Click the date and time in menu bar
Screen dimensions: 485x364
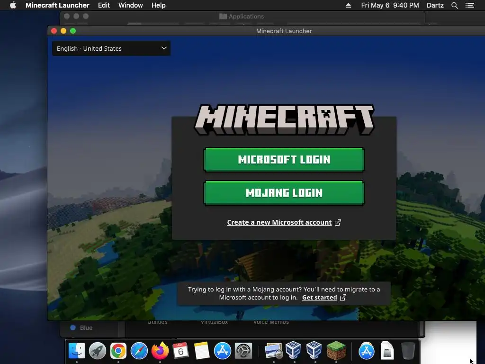click(390, 5)
